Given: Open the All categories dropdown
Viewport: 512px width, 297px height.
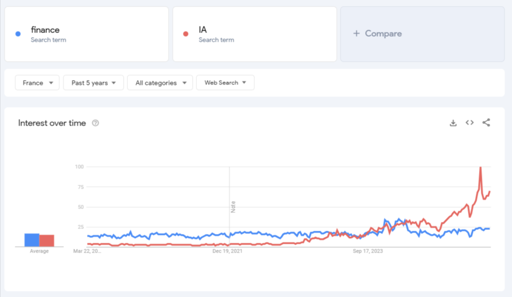Looking at the screenshot, I should (160, 82).
